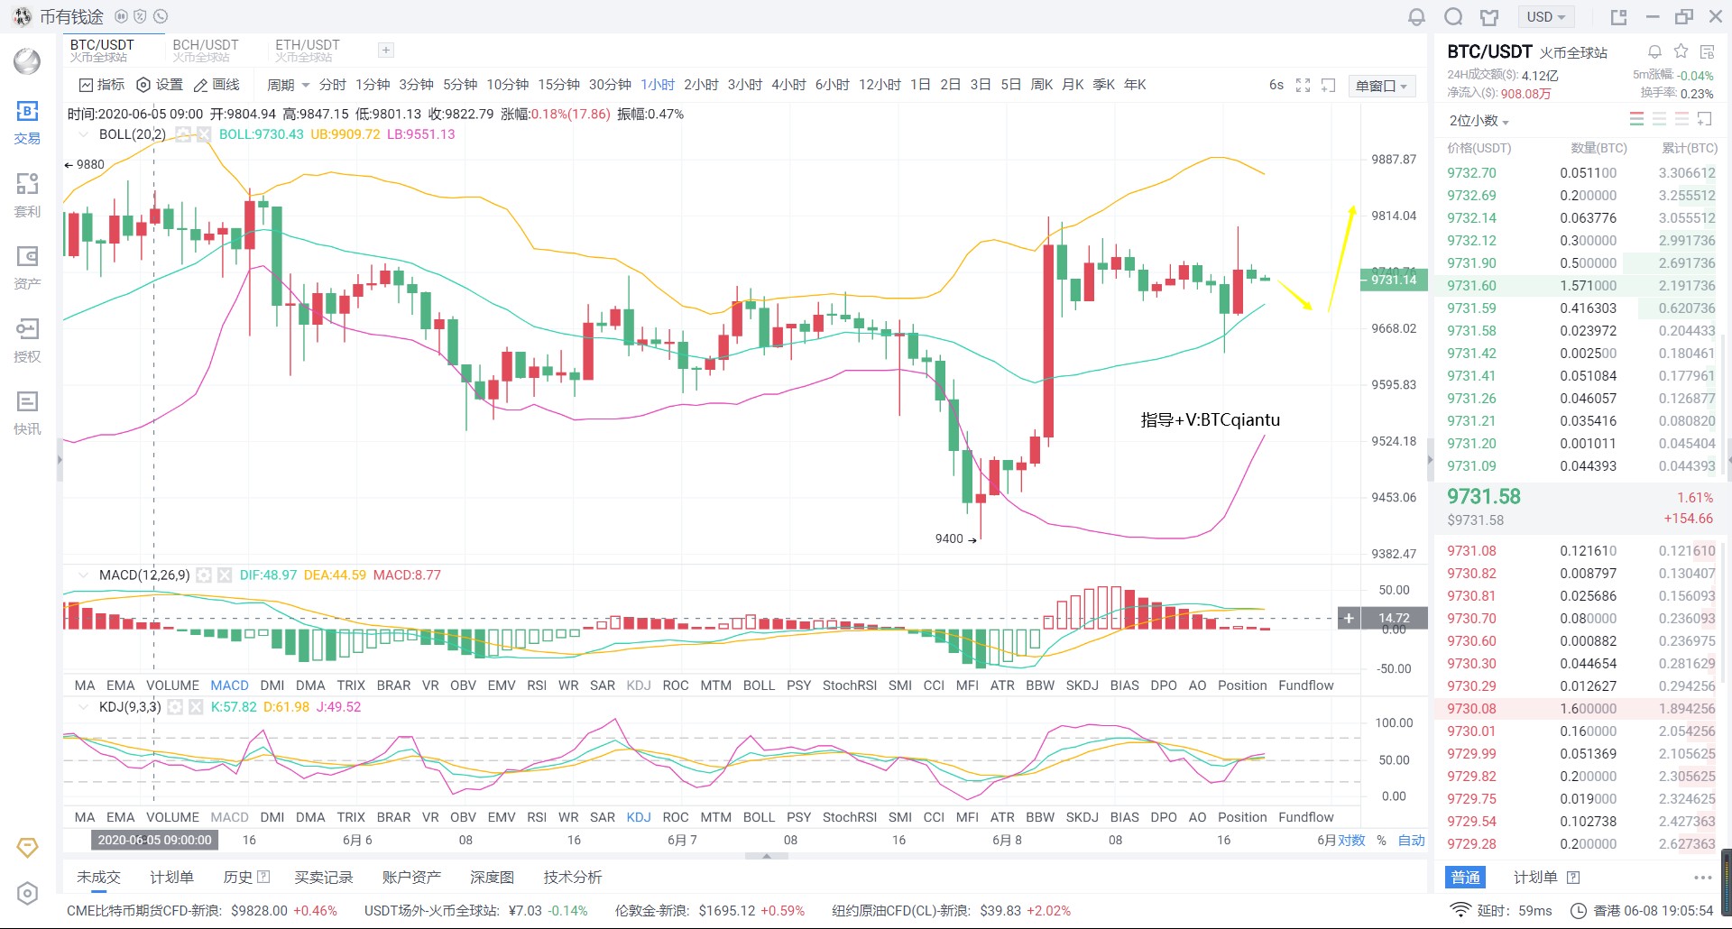Open 快讯 (News) in left sidebar

27,413
